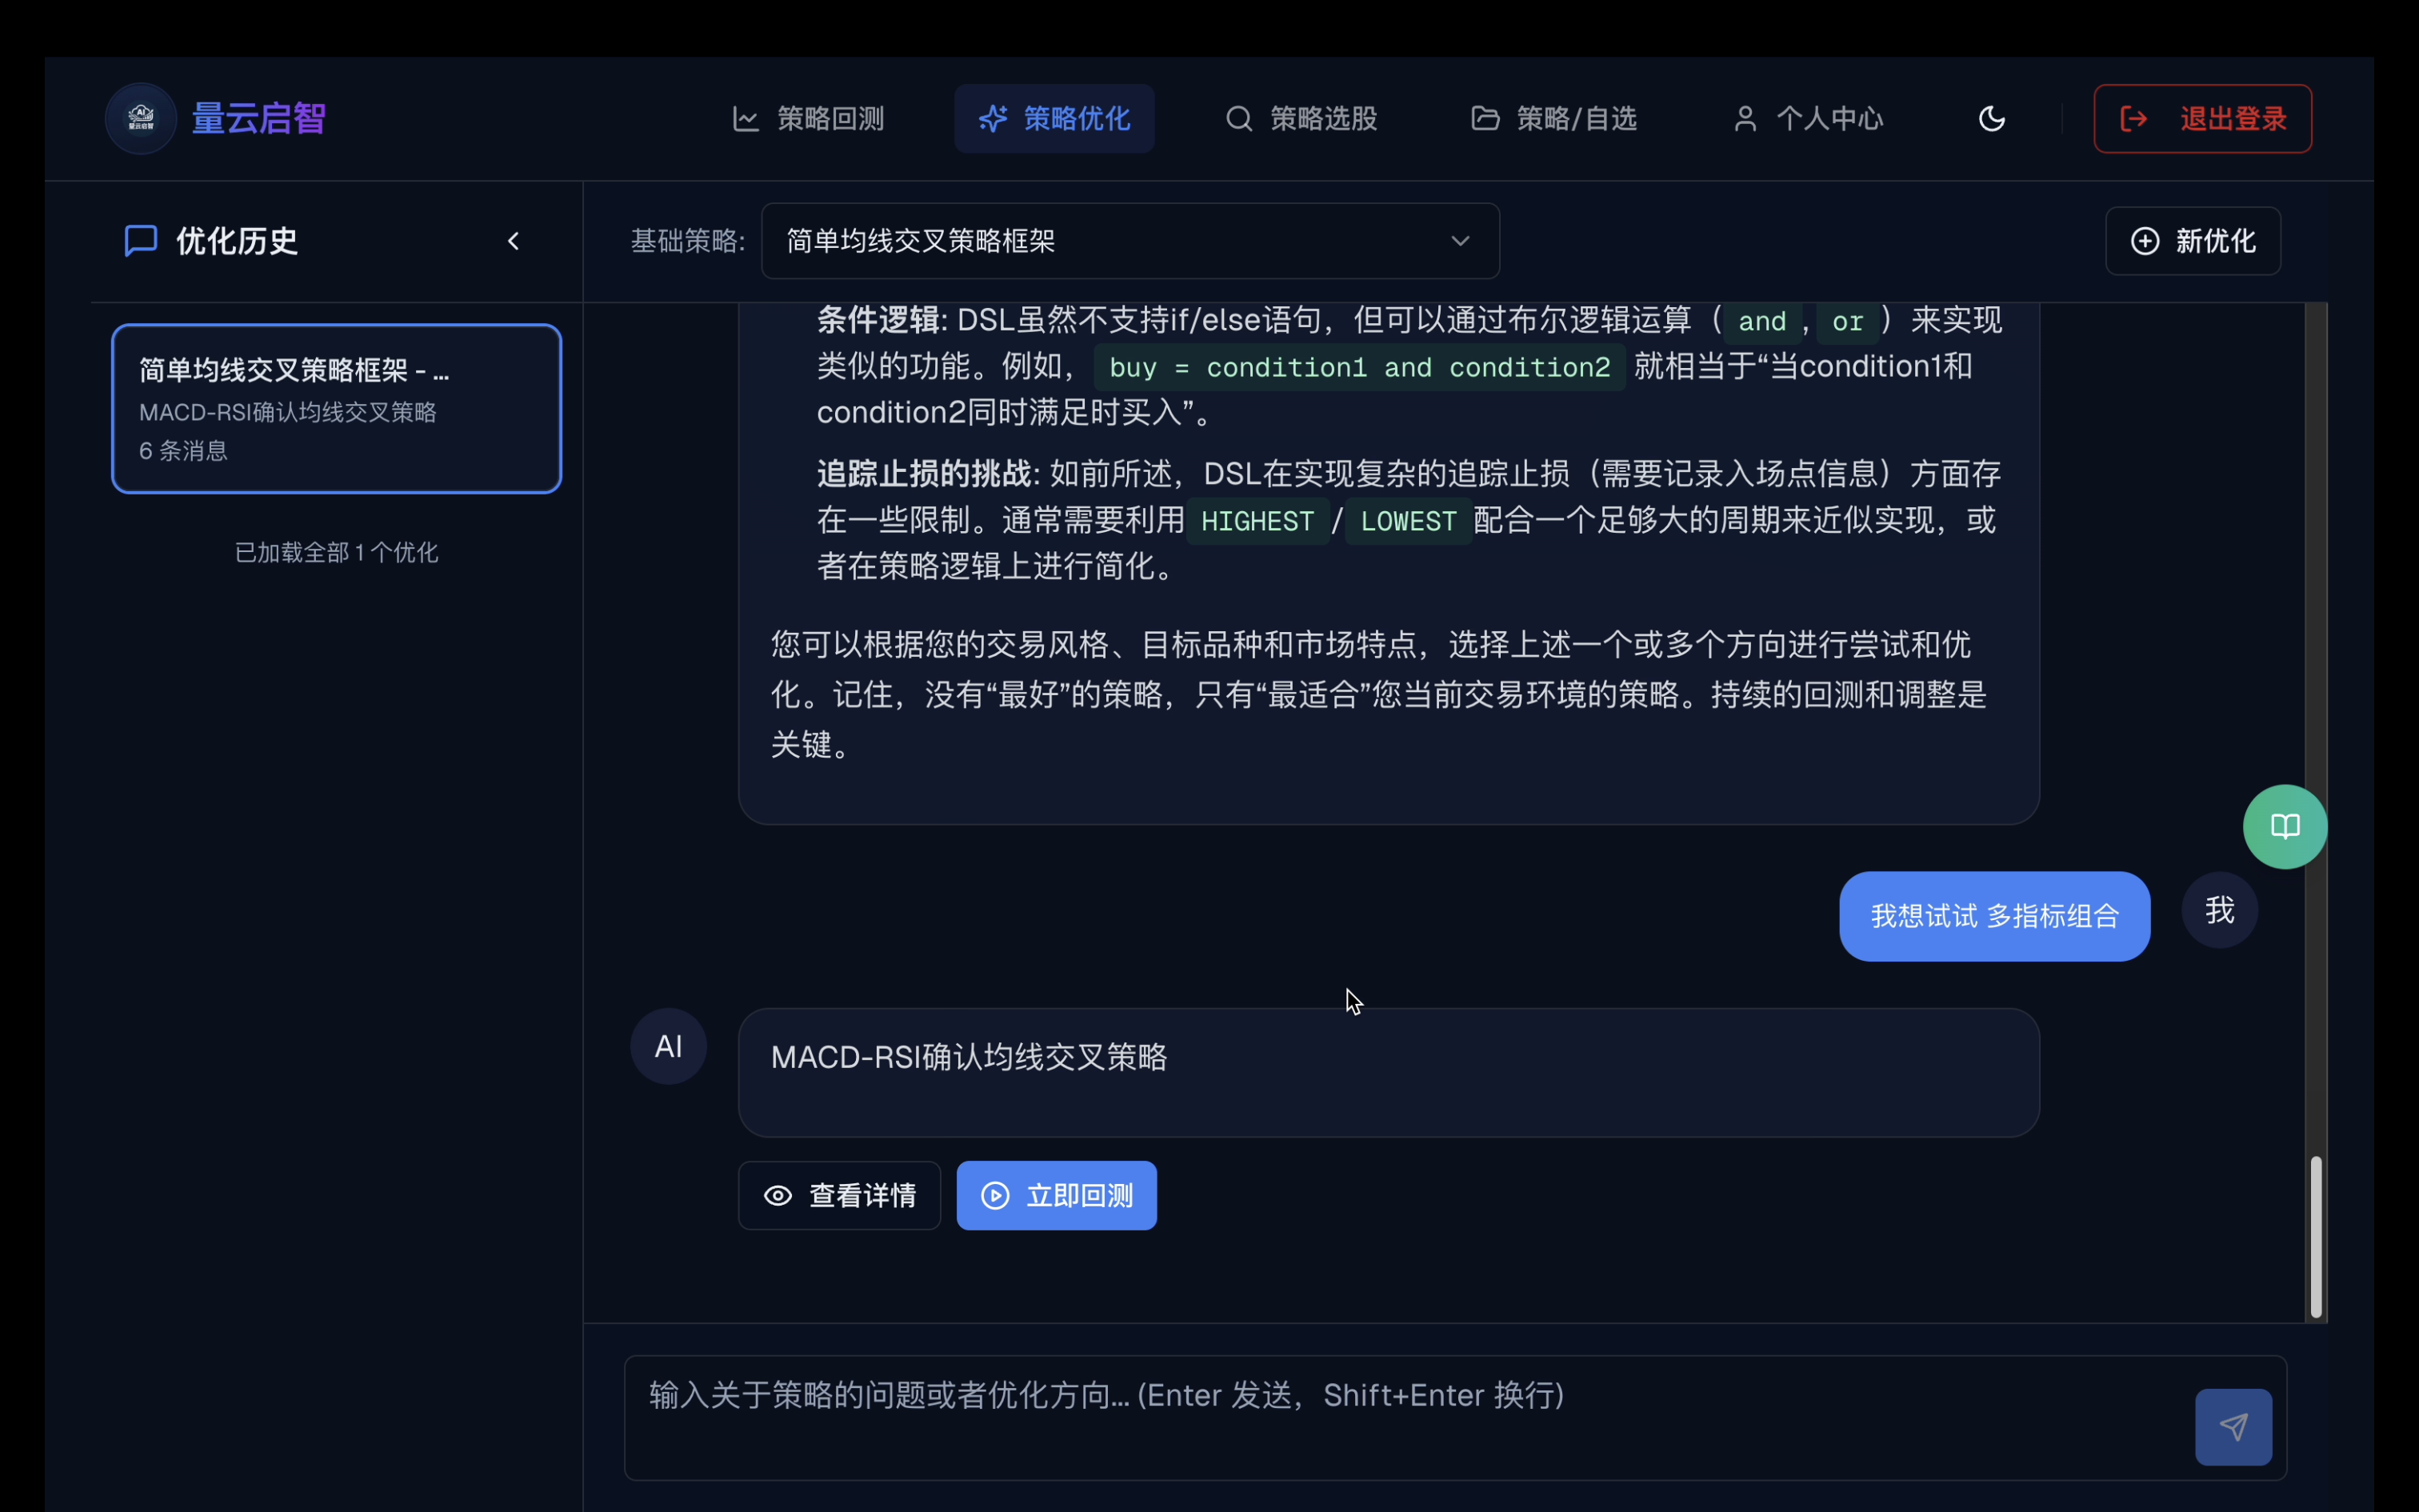The width and height of the screenshot is (2419, 1512).
Task: Click the play icon in 立即回测
Action: (994, 1195)
